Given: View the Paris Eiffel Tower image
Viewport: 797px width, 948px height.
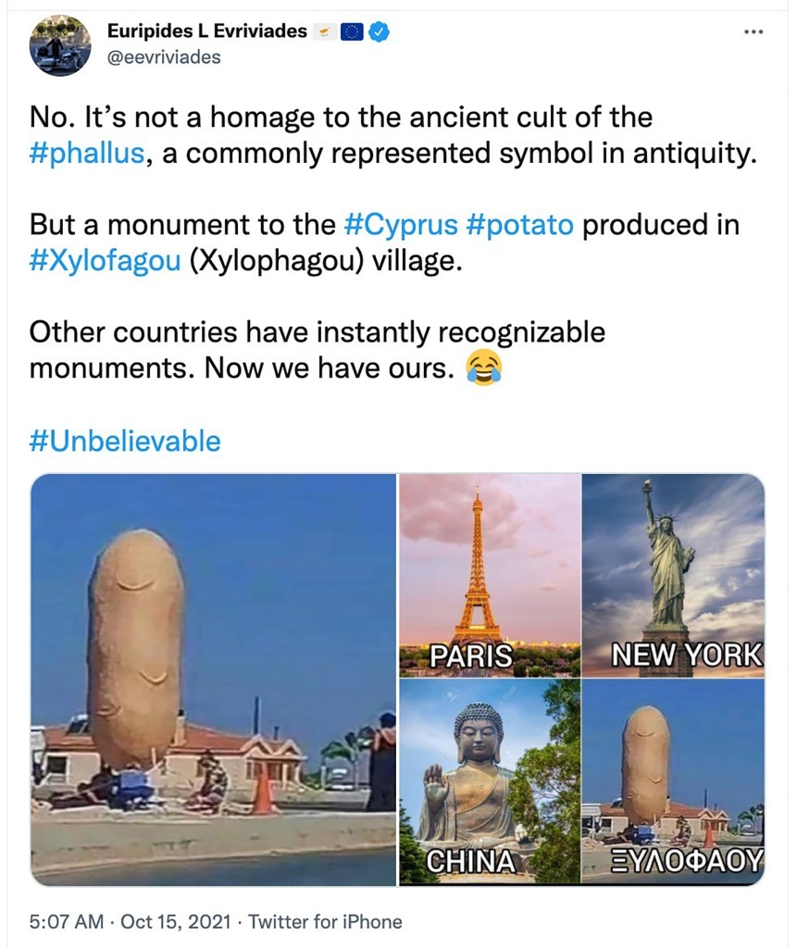Looking at the screenshot, I should click(489, 576).
